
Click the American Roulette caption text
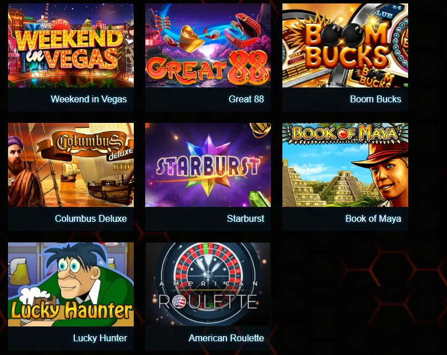pos(226,338)
